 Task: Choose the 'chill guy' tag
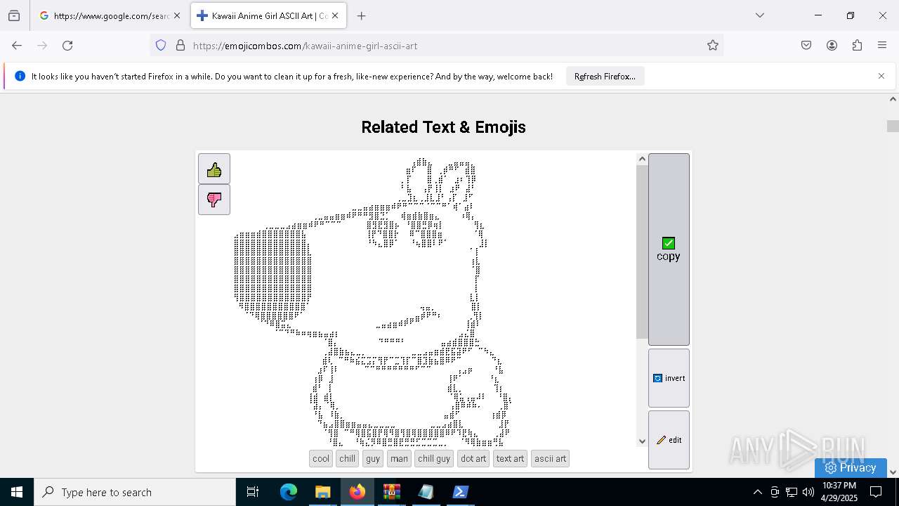pyautogui.click(x=434, y=459)
